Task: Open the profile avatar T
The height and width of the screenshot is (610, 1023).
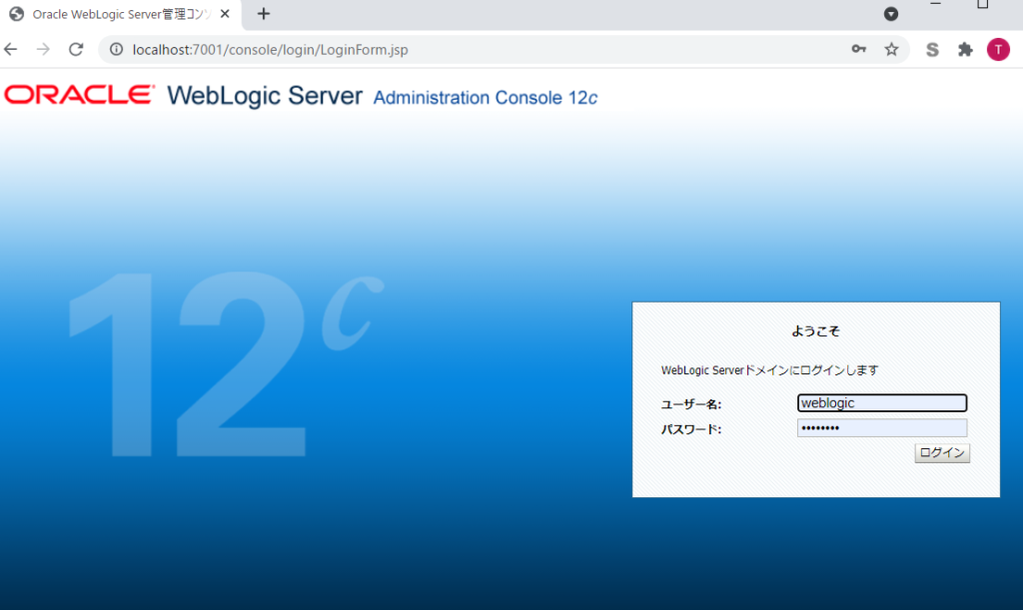Action: pos(998,50)
